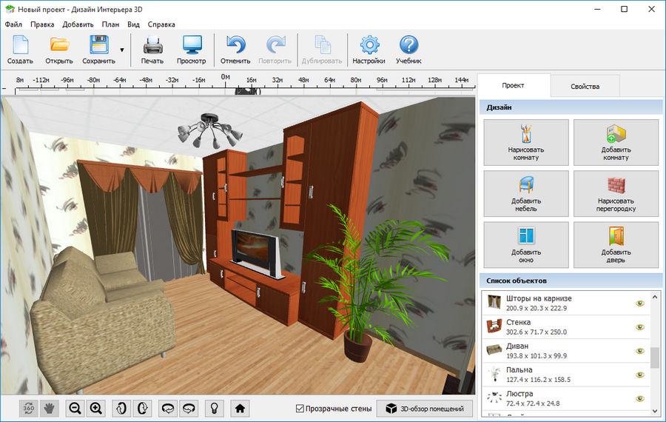Image resolution: width=666 pixels, height=422 pixels.
Task: Click 3D-обзор помещений button
Action: (x=424, y=409)
